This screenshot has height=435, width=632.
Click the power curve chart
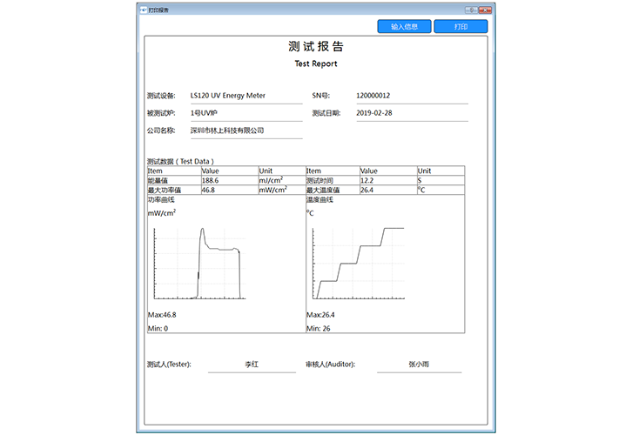tap(198, 262)
